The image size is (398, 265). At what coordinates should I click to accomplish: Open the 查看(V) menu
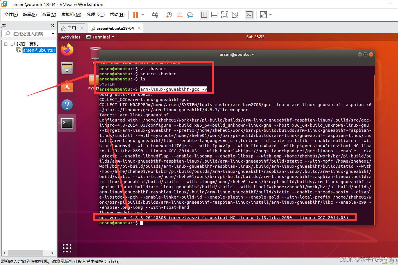(49, 15)
